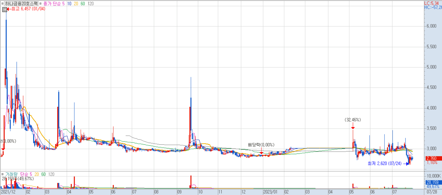Click the 09 date axis label
Image resolution: width=442 pixels, height=195 pixels.
click(180, 192)
